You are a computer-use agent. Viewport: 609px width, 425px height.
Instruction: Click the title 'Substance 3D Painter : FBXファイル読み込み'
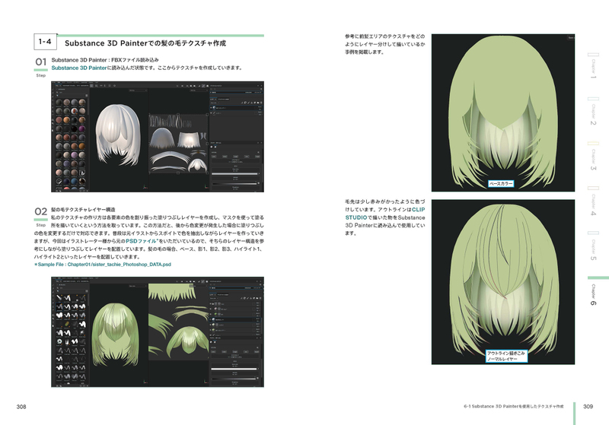click(x=105, y=60)
